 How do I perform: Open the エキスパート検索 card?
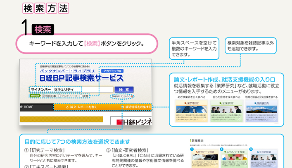tap(234, 159)
